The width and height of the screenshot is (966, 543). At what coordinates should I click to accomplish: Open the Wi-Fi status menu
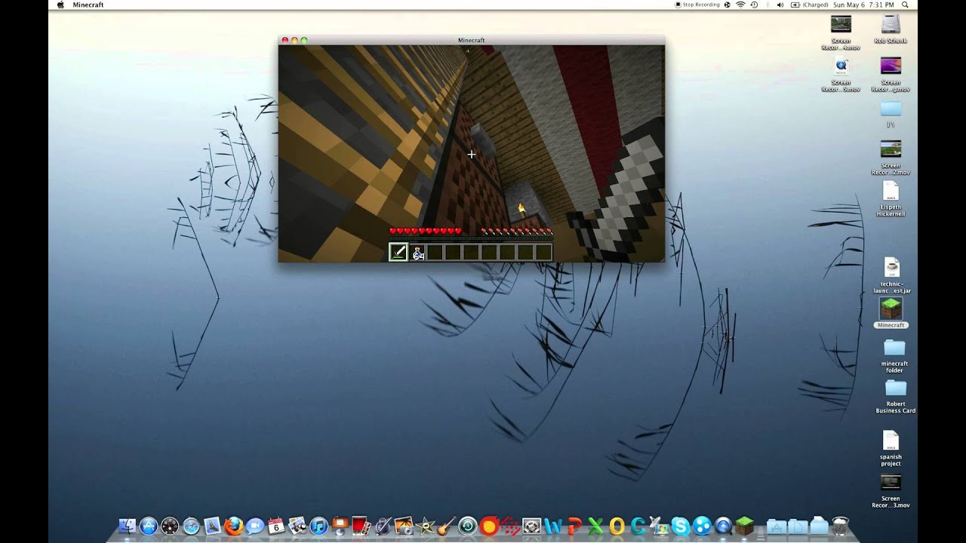[740, 5]
